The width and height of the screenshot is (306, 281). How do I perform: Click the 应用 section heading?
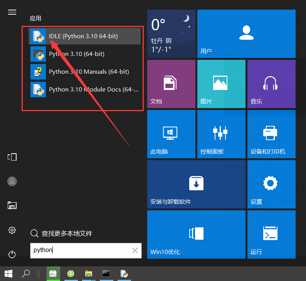(35, 19)
